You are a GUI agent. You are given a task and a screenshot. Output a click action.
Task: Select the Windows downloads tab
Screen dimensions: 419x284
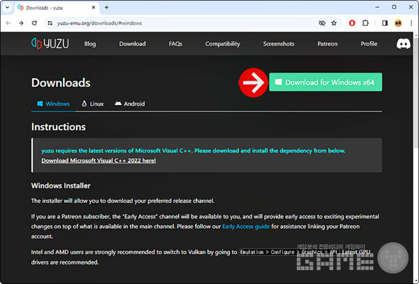click(54, 104)
